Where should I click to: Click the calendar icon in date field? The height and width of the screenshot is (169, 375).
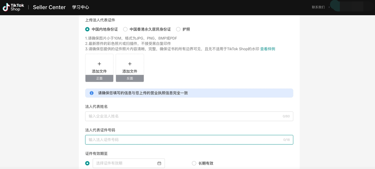tap(159, 163)
